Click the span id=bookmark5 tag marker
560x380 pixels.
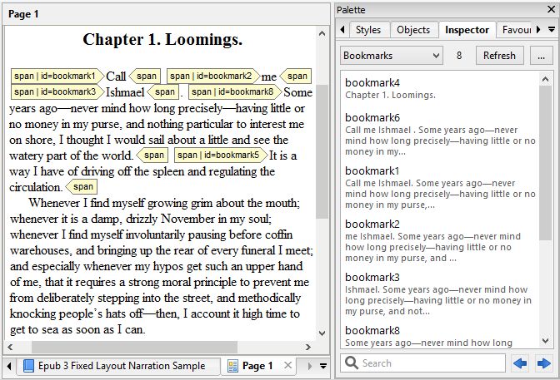coord(219,155)
